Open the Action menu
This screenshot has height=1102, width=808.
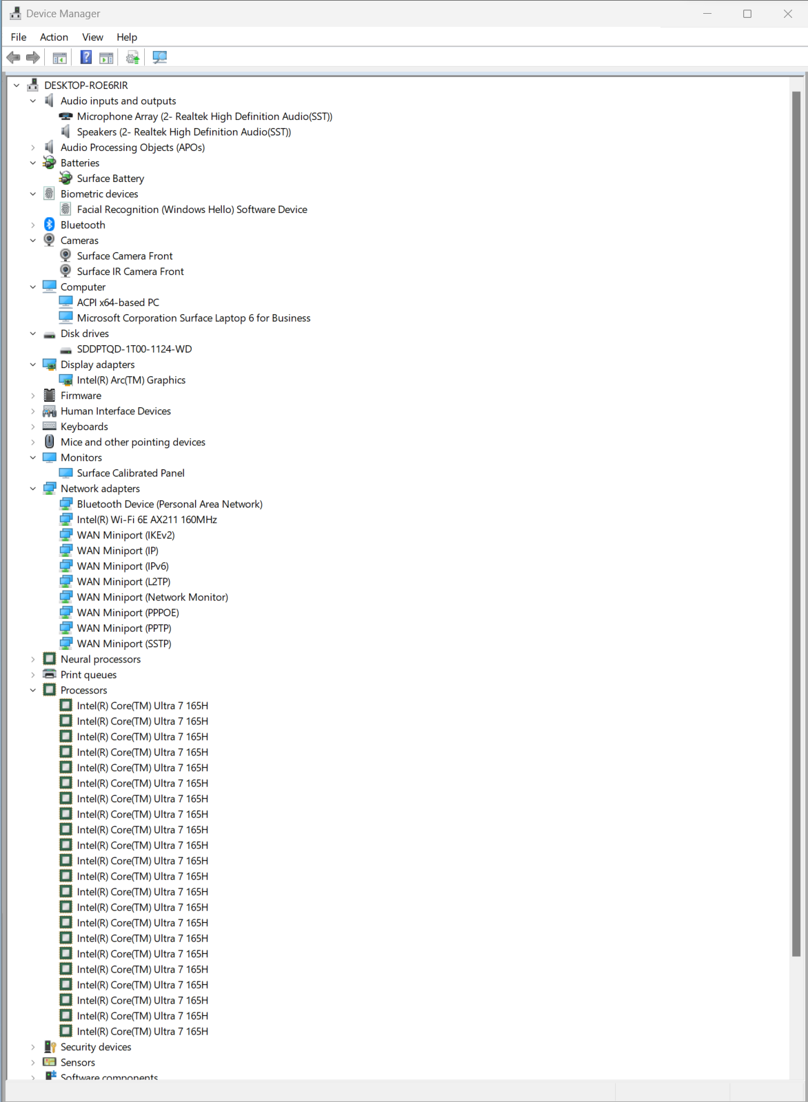[54, 37]
